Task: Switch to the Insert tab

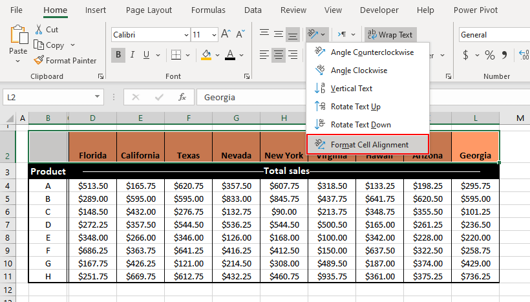Action: pyautogui.click(x=95, y=10)
